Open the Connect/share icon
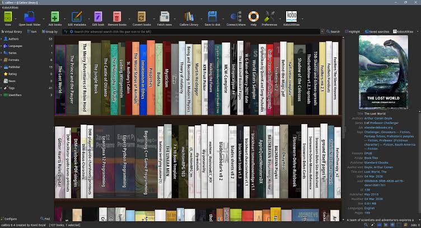 [x=236, y=17]
